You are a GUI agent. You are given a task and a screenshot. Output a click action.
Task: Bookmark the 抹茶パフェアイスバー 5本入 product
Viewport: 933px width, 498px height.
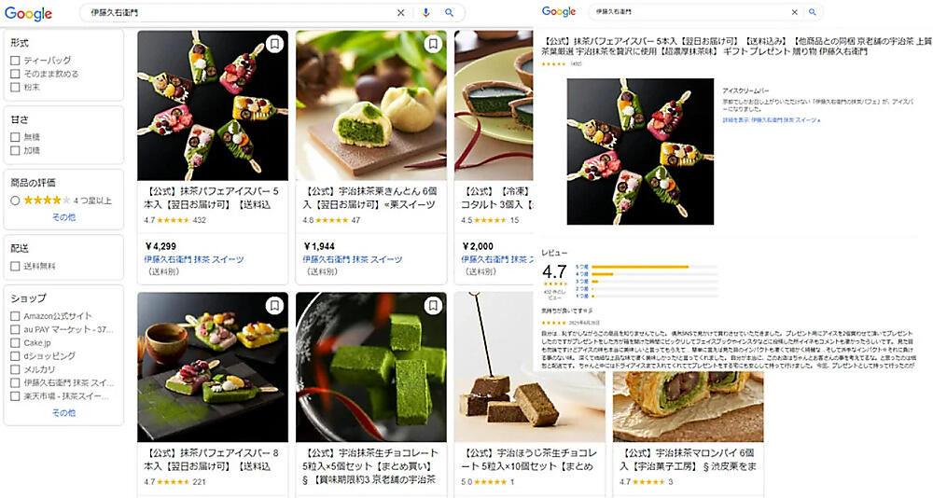click(274, 44)
